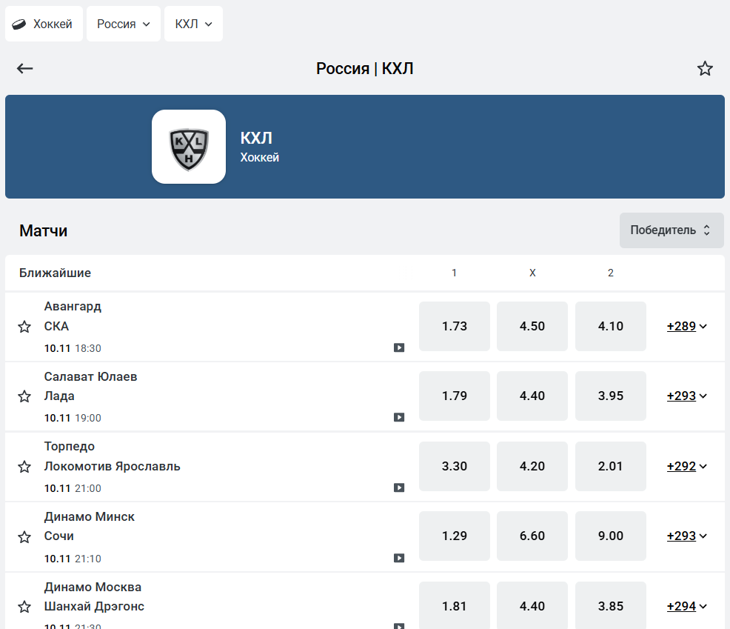Star the Динамо Москва – Шанхай Дрэгонс match
The image size is (730, 629).
tap(24, 607)
